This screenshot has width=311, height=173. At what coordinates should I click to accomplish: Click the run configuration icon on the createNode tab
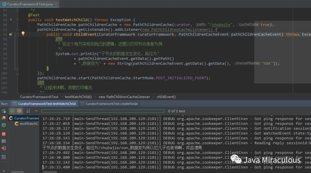(x=82, y=104)
